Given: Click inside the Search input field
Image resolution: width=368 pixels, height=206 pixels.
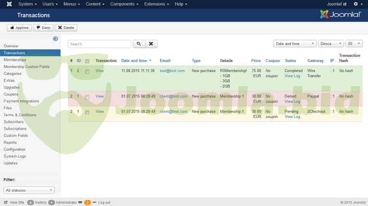Looking at the screenshot, I should tap(100, 44).
